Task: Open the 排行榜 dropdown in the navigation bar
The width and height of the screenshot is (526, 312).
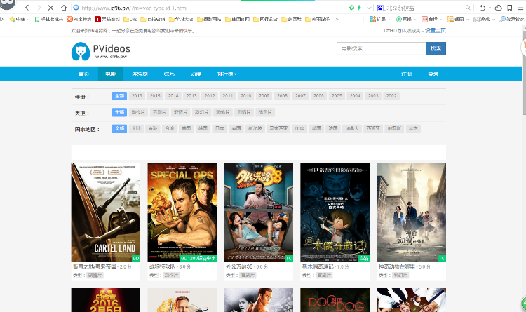Action: pos(227,74)
